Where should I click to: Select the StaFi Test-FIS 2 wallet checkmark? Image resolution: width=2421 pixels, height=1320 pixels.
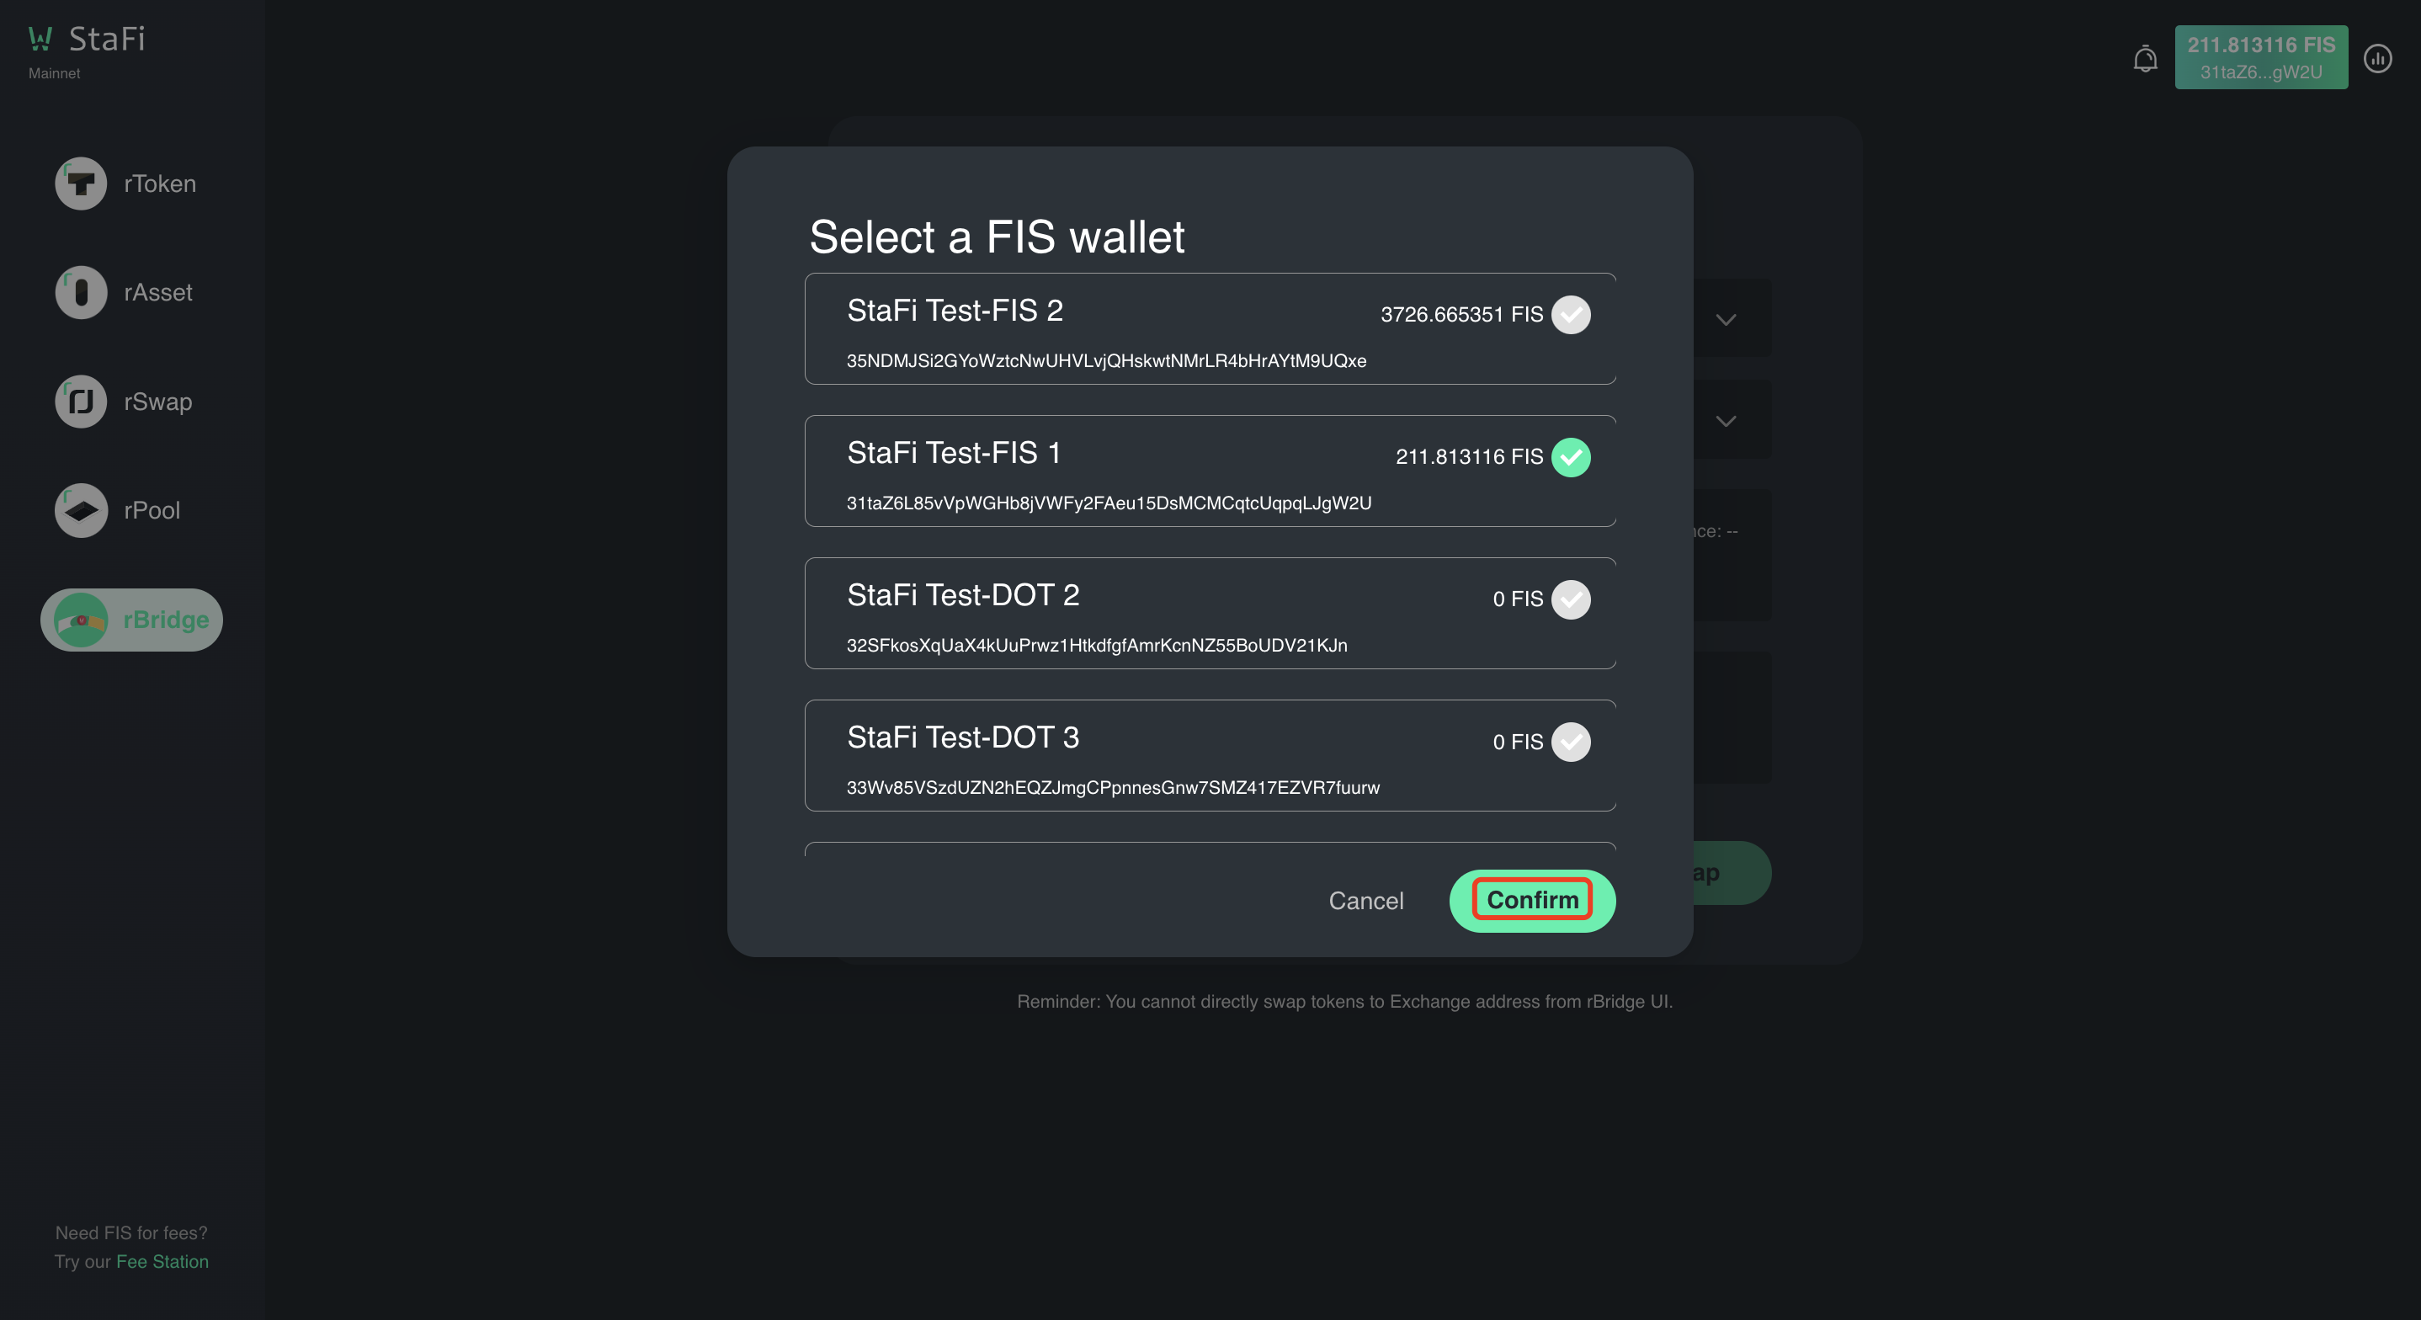(1571, 315)
